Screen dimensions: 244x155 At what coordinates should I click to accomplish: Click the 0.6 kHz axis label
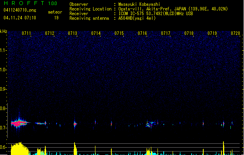3,147
